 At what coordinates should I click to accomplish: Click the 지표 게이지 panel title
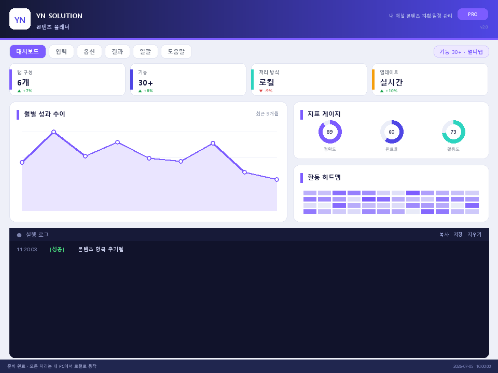(324, 114)
